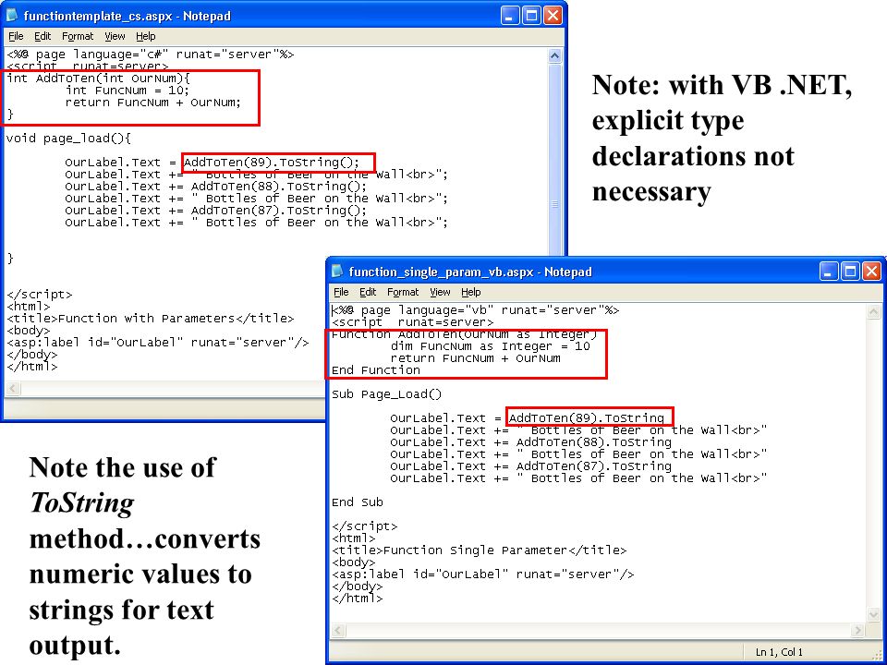Click page language="c#" directive line
The image size is (887, 665).
150,54
